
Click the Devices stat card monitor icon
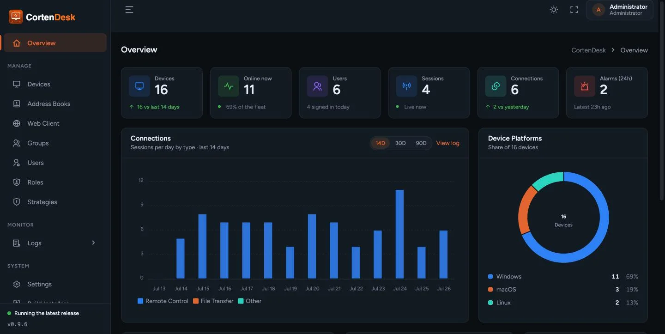pyautogui.click(x=139, y=86)
